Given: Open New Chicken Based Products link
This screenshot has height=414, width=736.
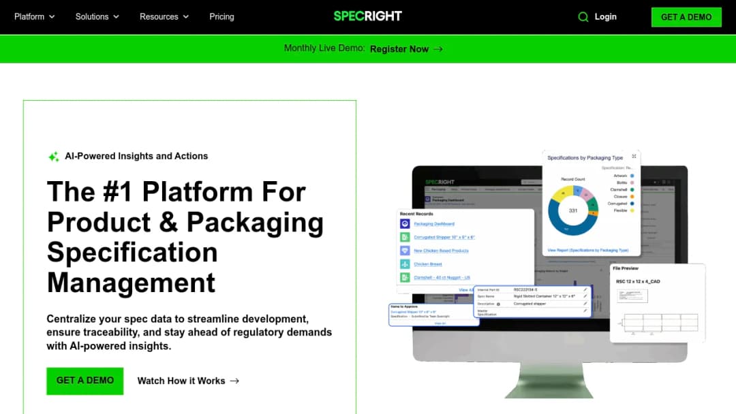Looking at the screenshot, I should [x=441, y=251].
